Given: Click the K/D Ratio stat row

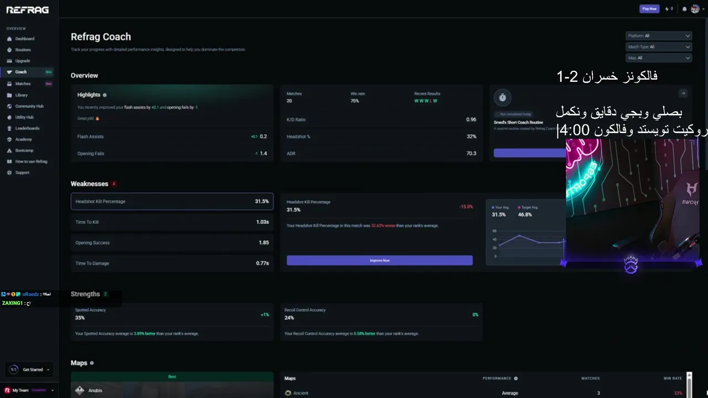Looking at the screenshot, I should (381, 119).
